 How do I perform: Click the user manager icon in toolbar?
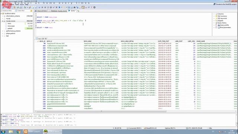(x=30, y=7)
